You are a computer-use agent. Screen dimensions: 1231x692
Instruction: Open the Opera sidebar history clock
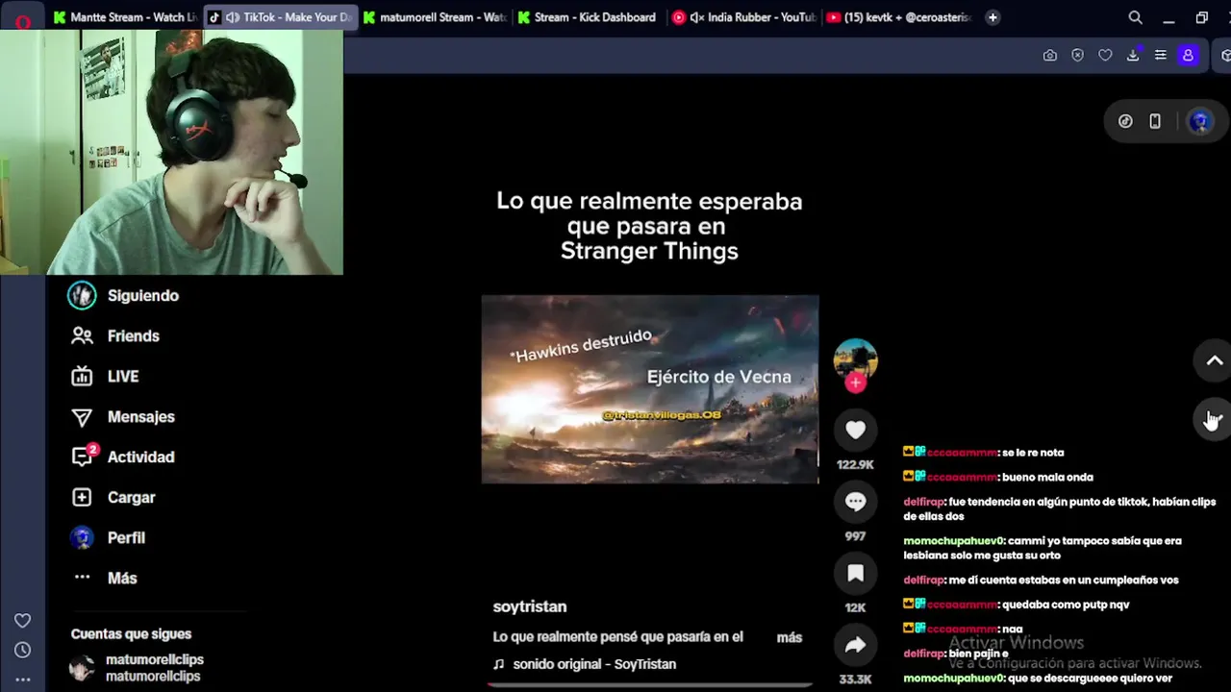(x=23, y=650)
